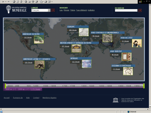Click the Edit page toolbar icon

coord(49,2)
